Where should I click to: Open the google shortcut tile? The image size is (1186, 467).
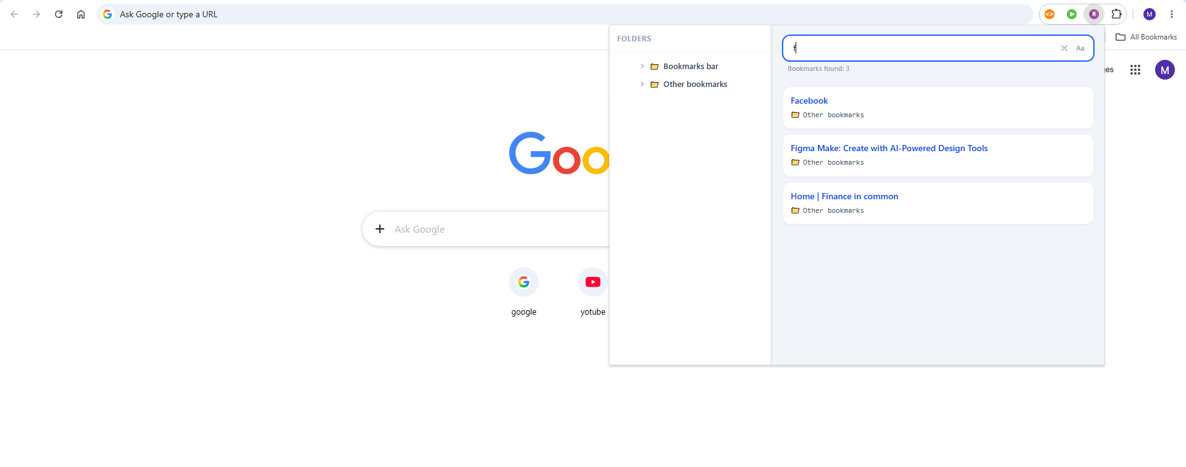click(x=524, y=291)
